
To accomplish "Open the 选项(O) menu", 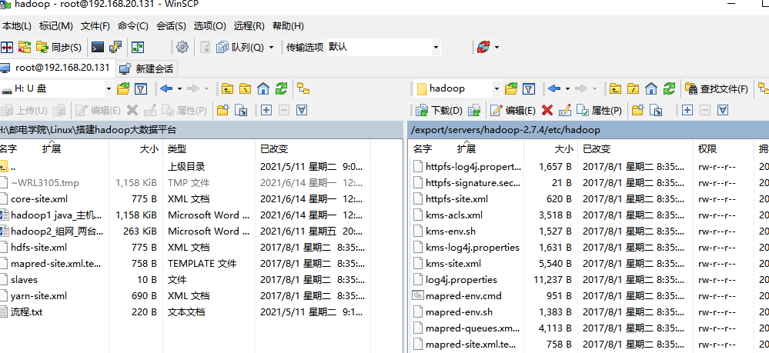I will tap(210, 26).
